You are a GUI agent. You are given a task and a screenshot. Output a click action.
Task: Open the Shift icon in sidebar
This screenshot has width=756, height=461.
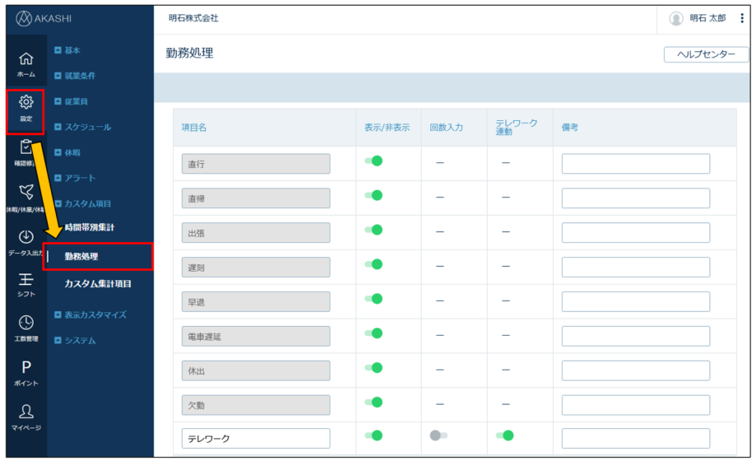(x=26, y=280)
